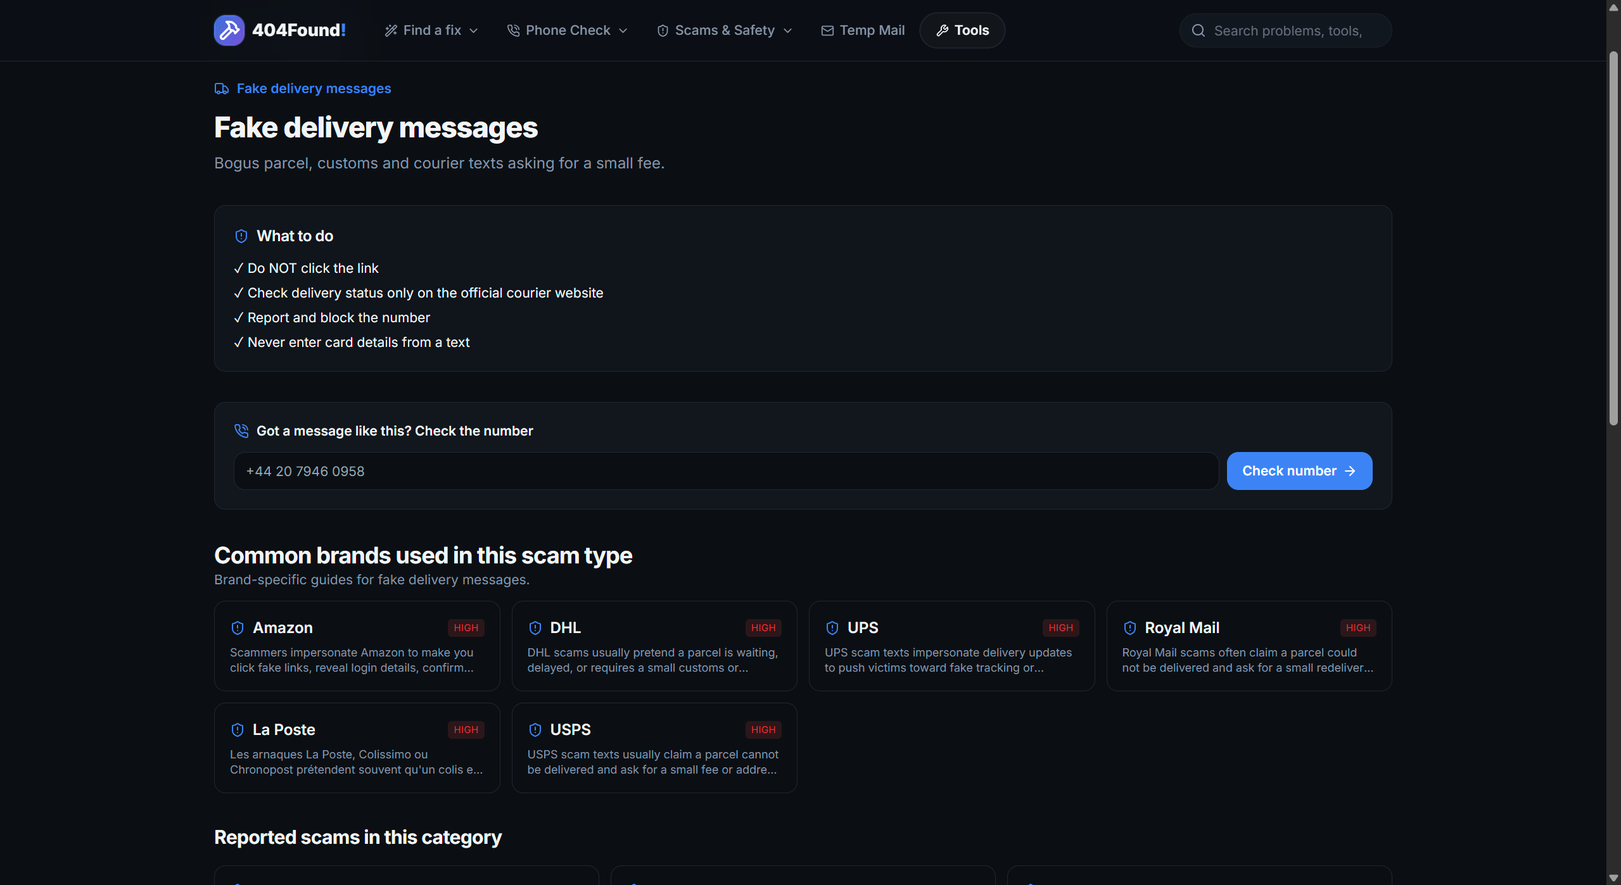Open the Amazon scam guide
Viewport: 1621px width, 885px height.
357,646
